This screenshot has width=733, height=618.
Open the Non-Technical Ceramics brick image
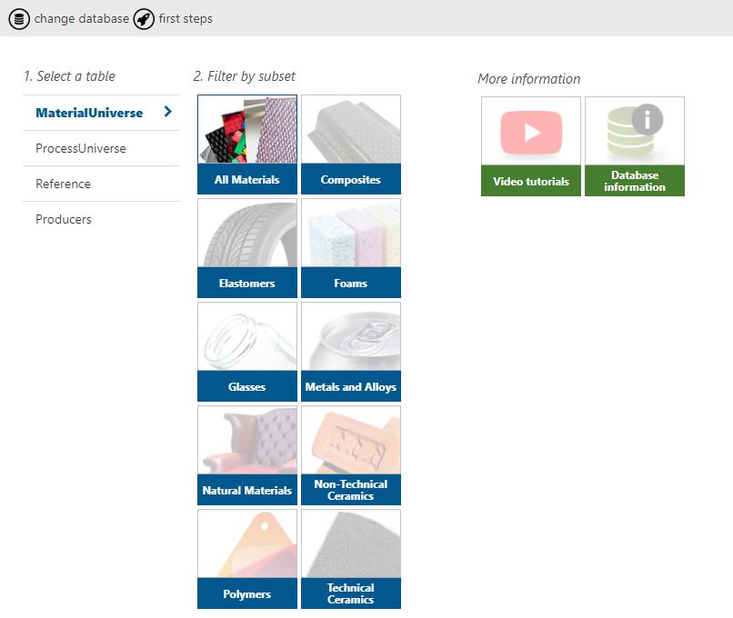point(351,441)
